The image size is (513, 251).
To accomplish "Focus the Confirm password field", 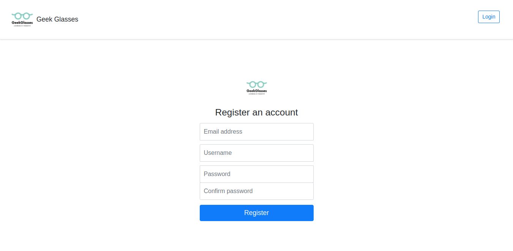I will [x=257, y=191].
